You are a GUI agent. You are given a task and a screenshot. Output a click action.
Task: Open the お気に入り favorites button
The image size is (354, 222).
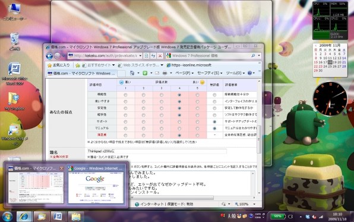pyautogui.click(x=59, y=65)
